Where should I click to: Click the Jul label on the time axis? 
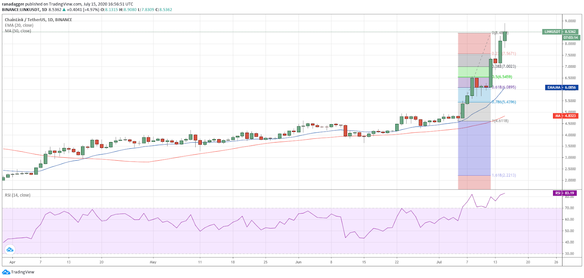(x=439, y=262)
